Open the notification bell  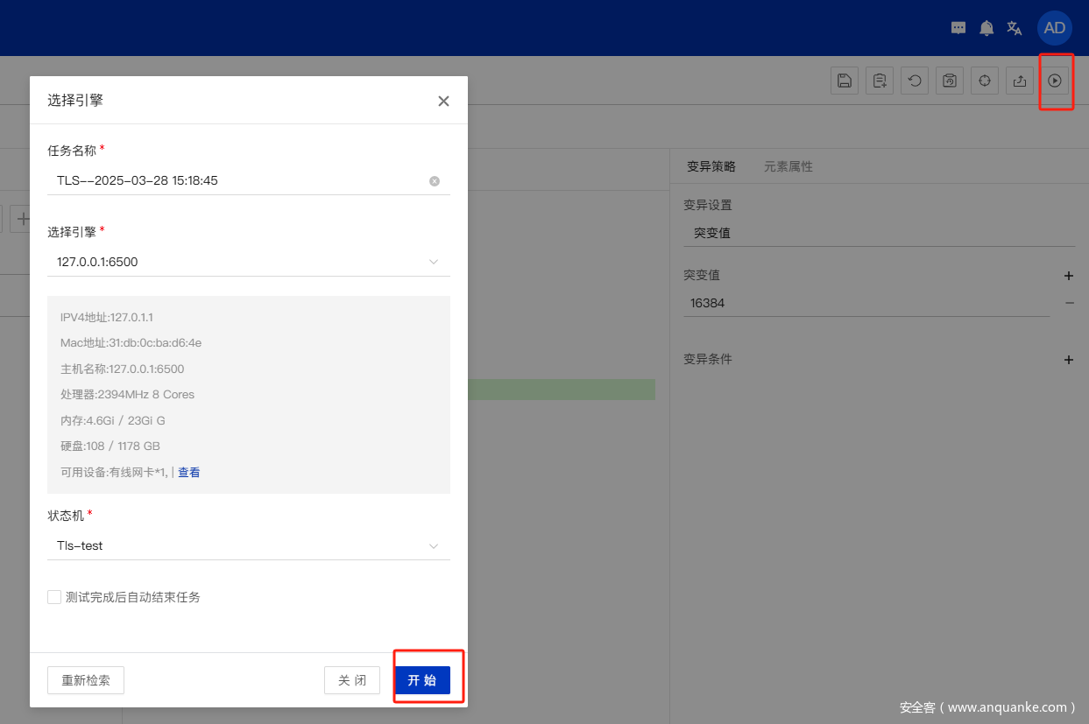point(986,28)
